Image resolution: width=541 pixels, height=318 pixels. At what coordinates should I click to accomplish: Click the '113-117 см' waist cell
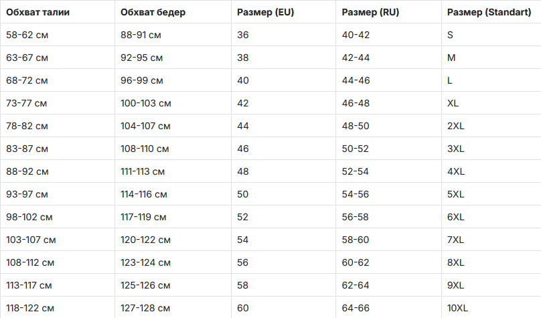pos(29,285)
